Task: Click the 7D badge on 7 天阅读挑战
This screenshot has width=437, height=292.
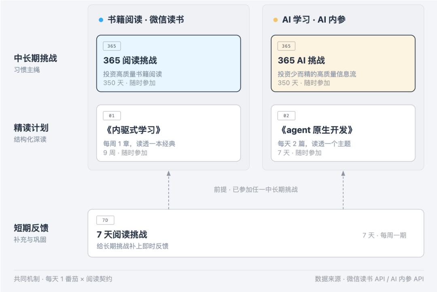Action: coord(105,220)
